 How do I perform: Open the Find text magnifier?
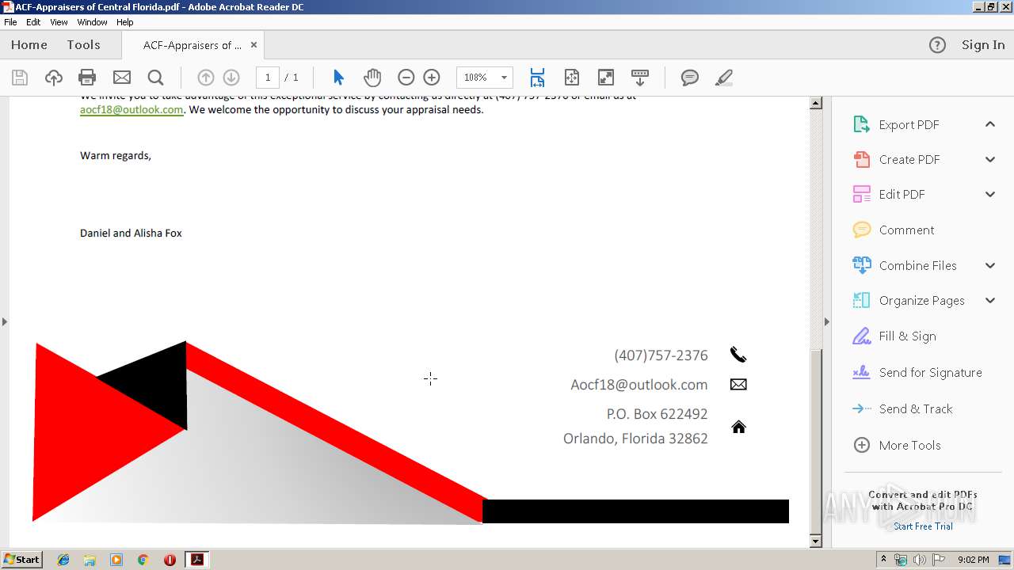click(156, 78)
